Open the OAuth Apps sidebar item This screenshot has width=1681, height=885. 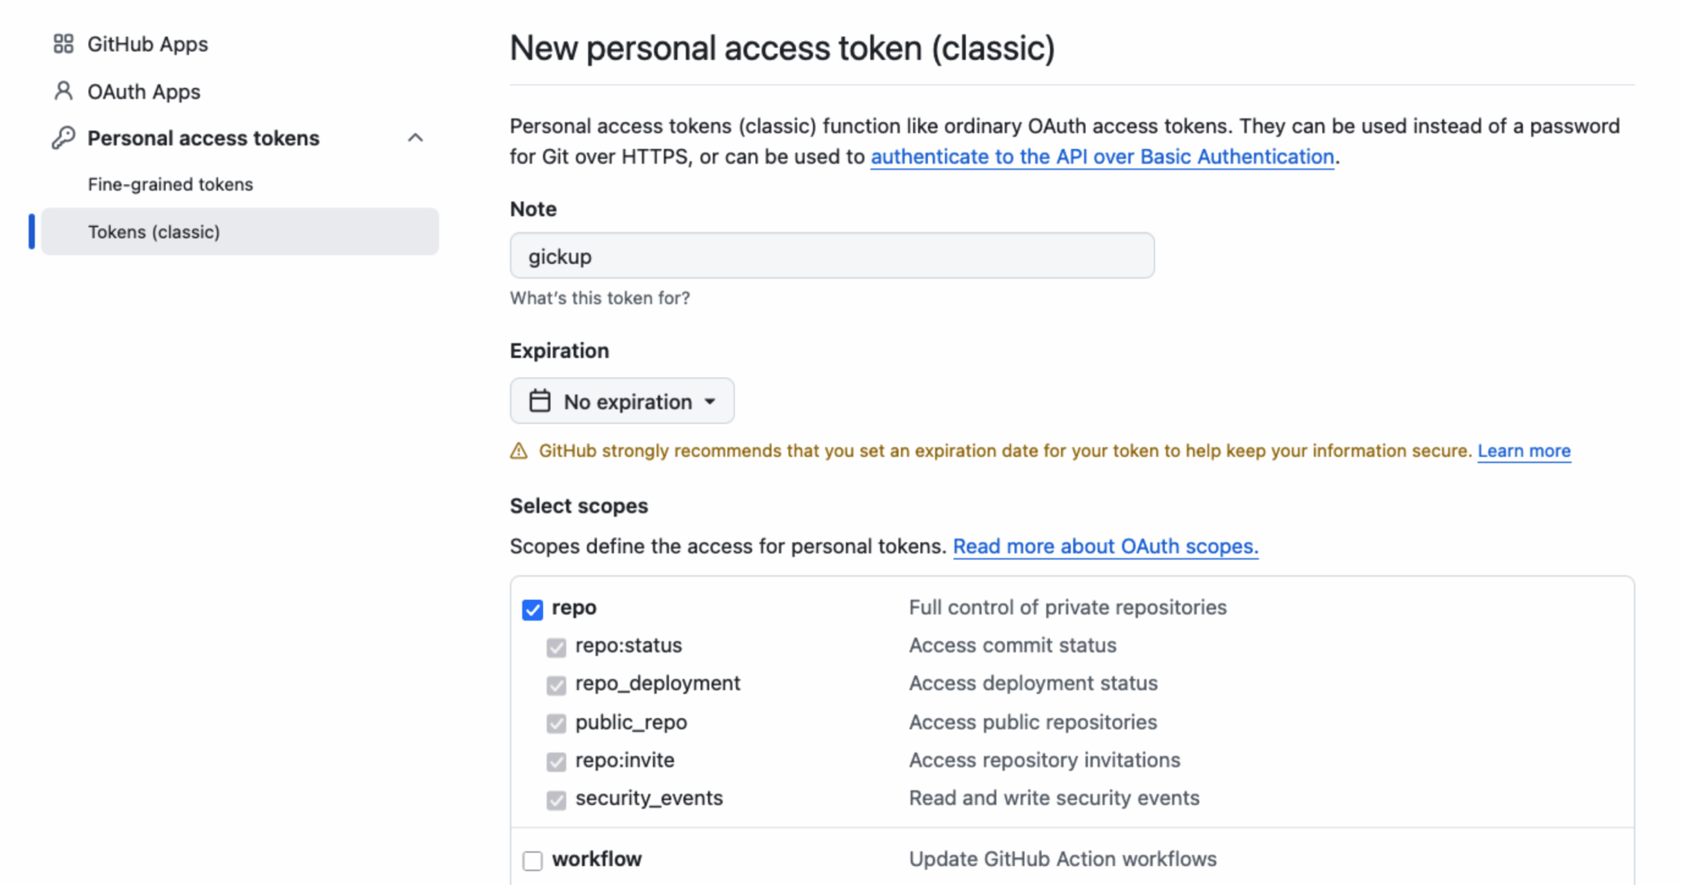pos(144,91)
